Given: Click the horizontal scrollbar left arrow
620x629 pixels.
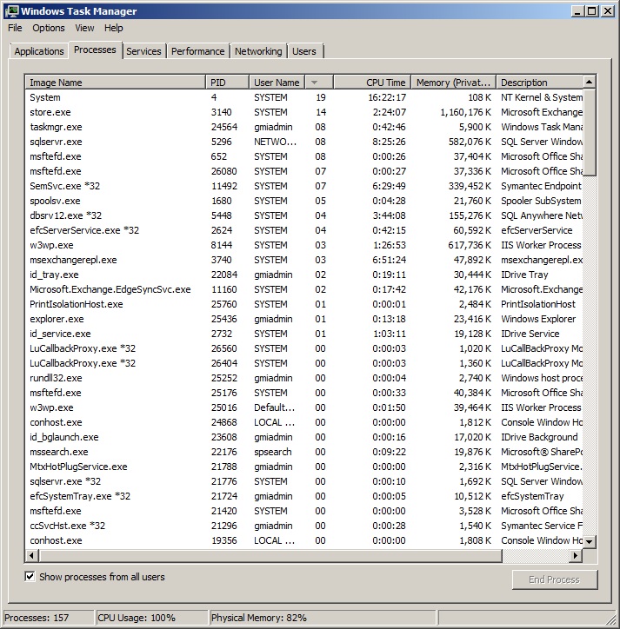Looking at the screenshot, I should [31, 556].
